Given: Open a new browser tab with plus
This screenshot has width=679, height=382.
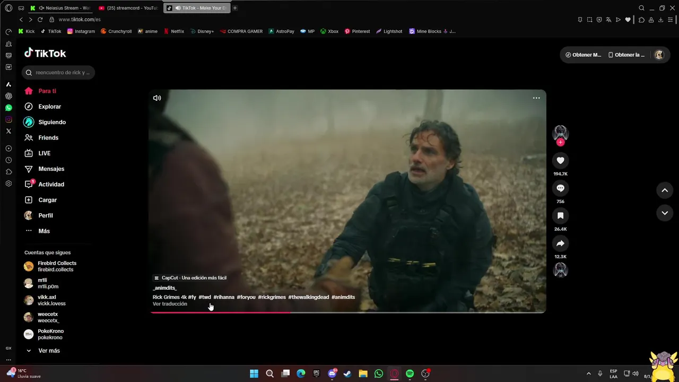Looking at the screenshot, I should (x=235, y=8).
